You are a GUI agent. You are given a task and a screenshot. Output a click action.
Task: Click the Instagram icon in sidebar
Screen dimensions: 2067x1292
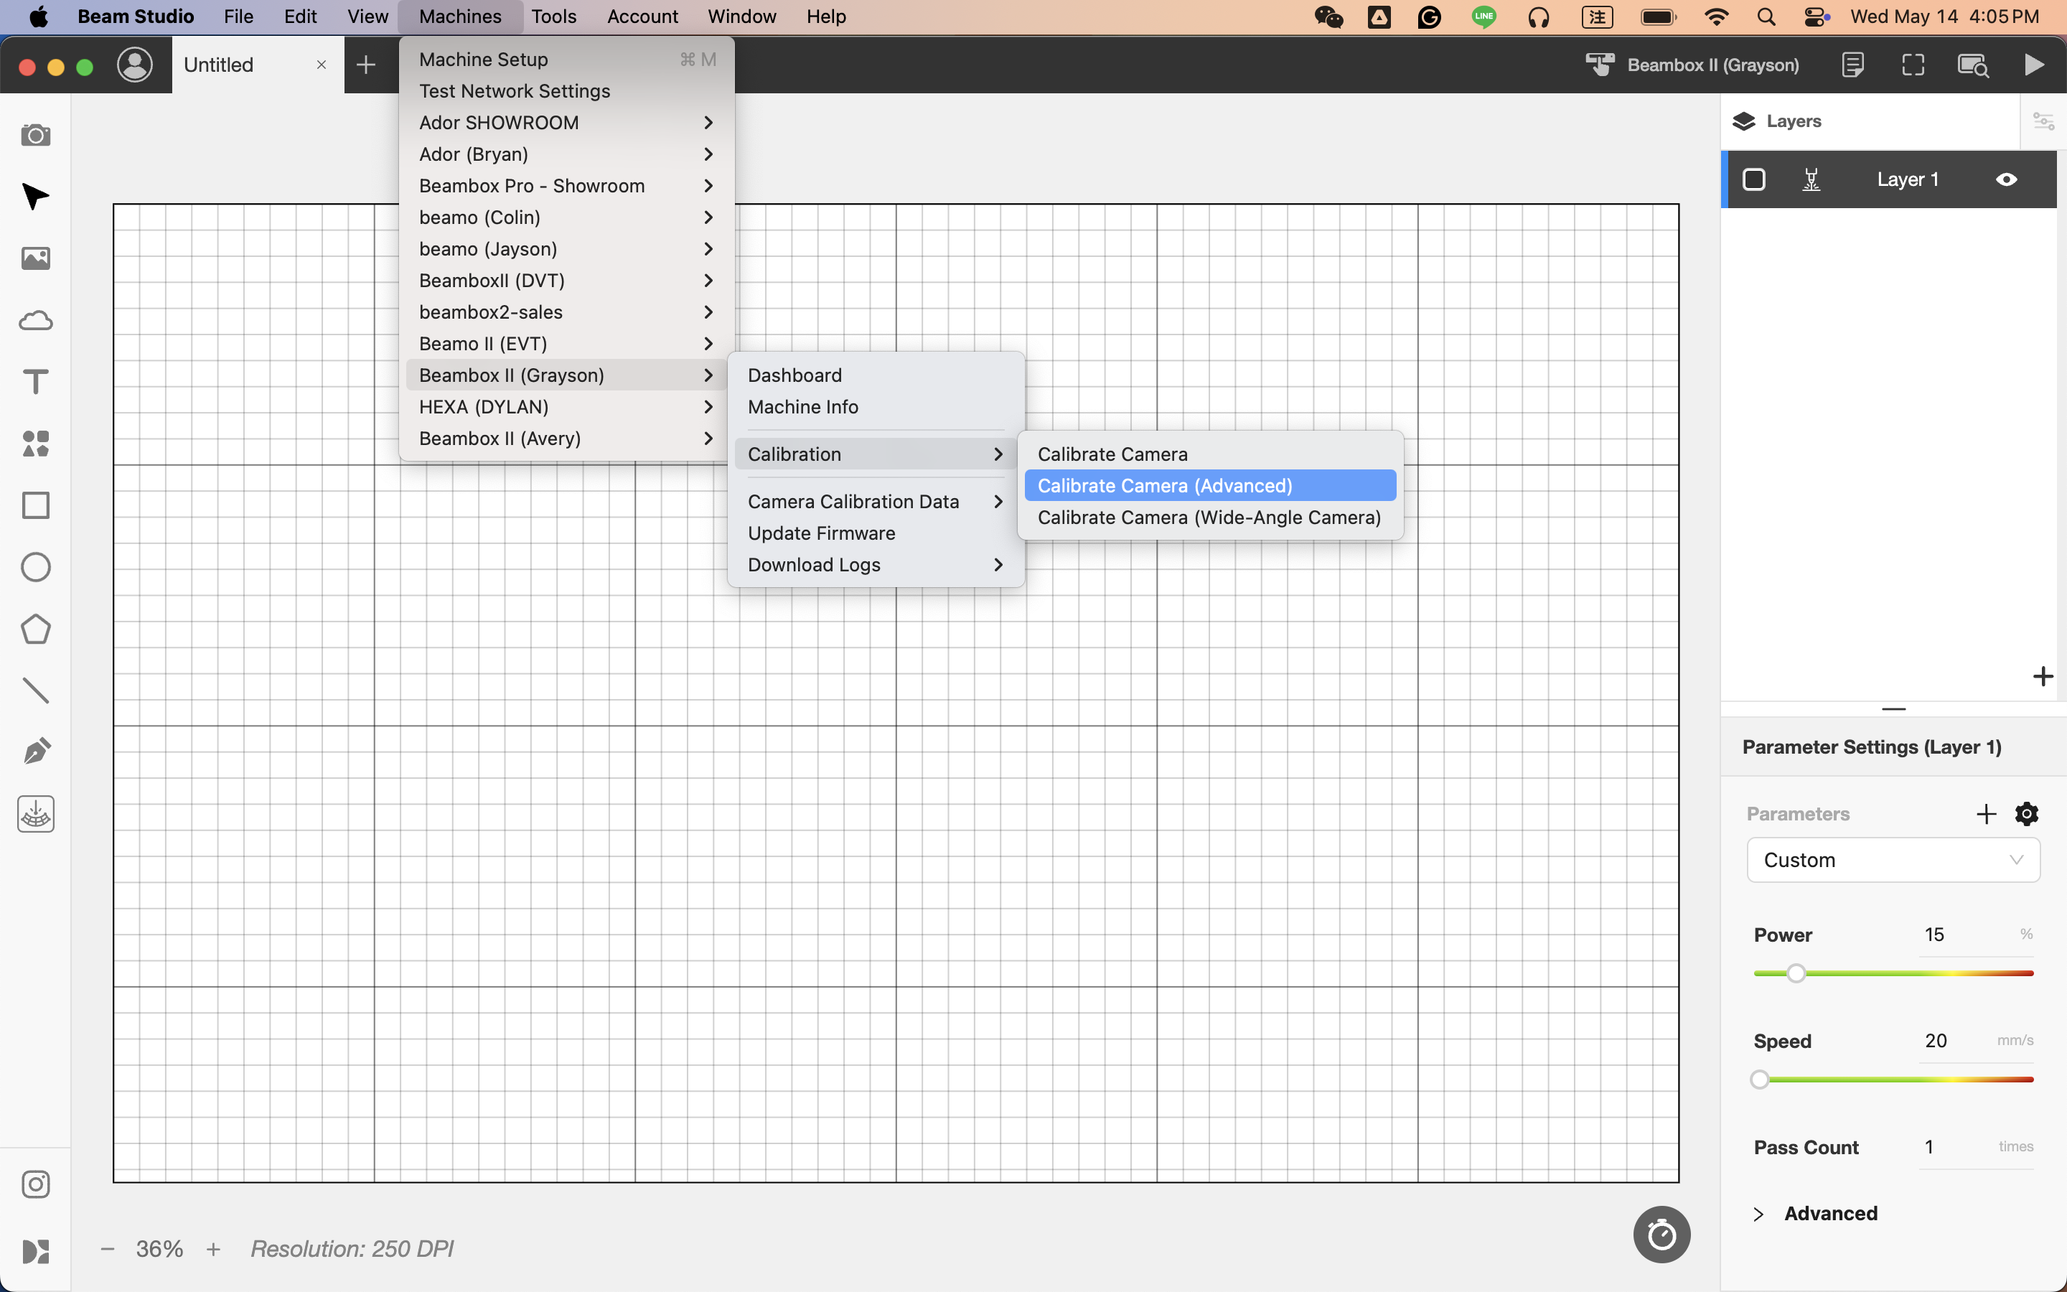click(35, 1184)
